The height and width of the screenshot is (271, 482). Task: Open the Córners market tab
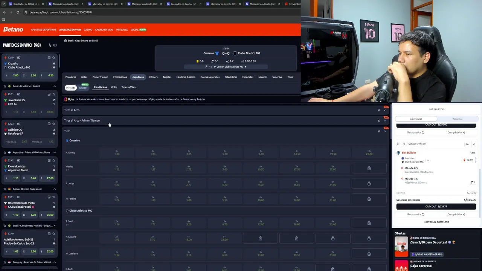point(153,77)
